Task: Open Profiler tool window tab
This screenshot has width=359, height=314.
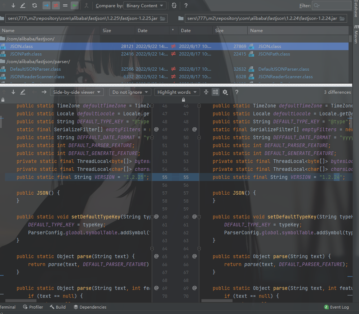Action: [33, 307]
